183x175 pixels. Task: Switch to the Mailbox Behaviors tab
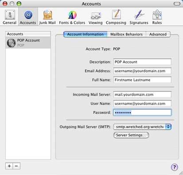(126, 34)
